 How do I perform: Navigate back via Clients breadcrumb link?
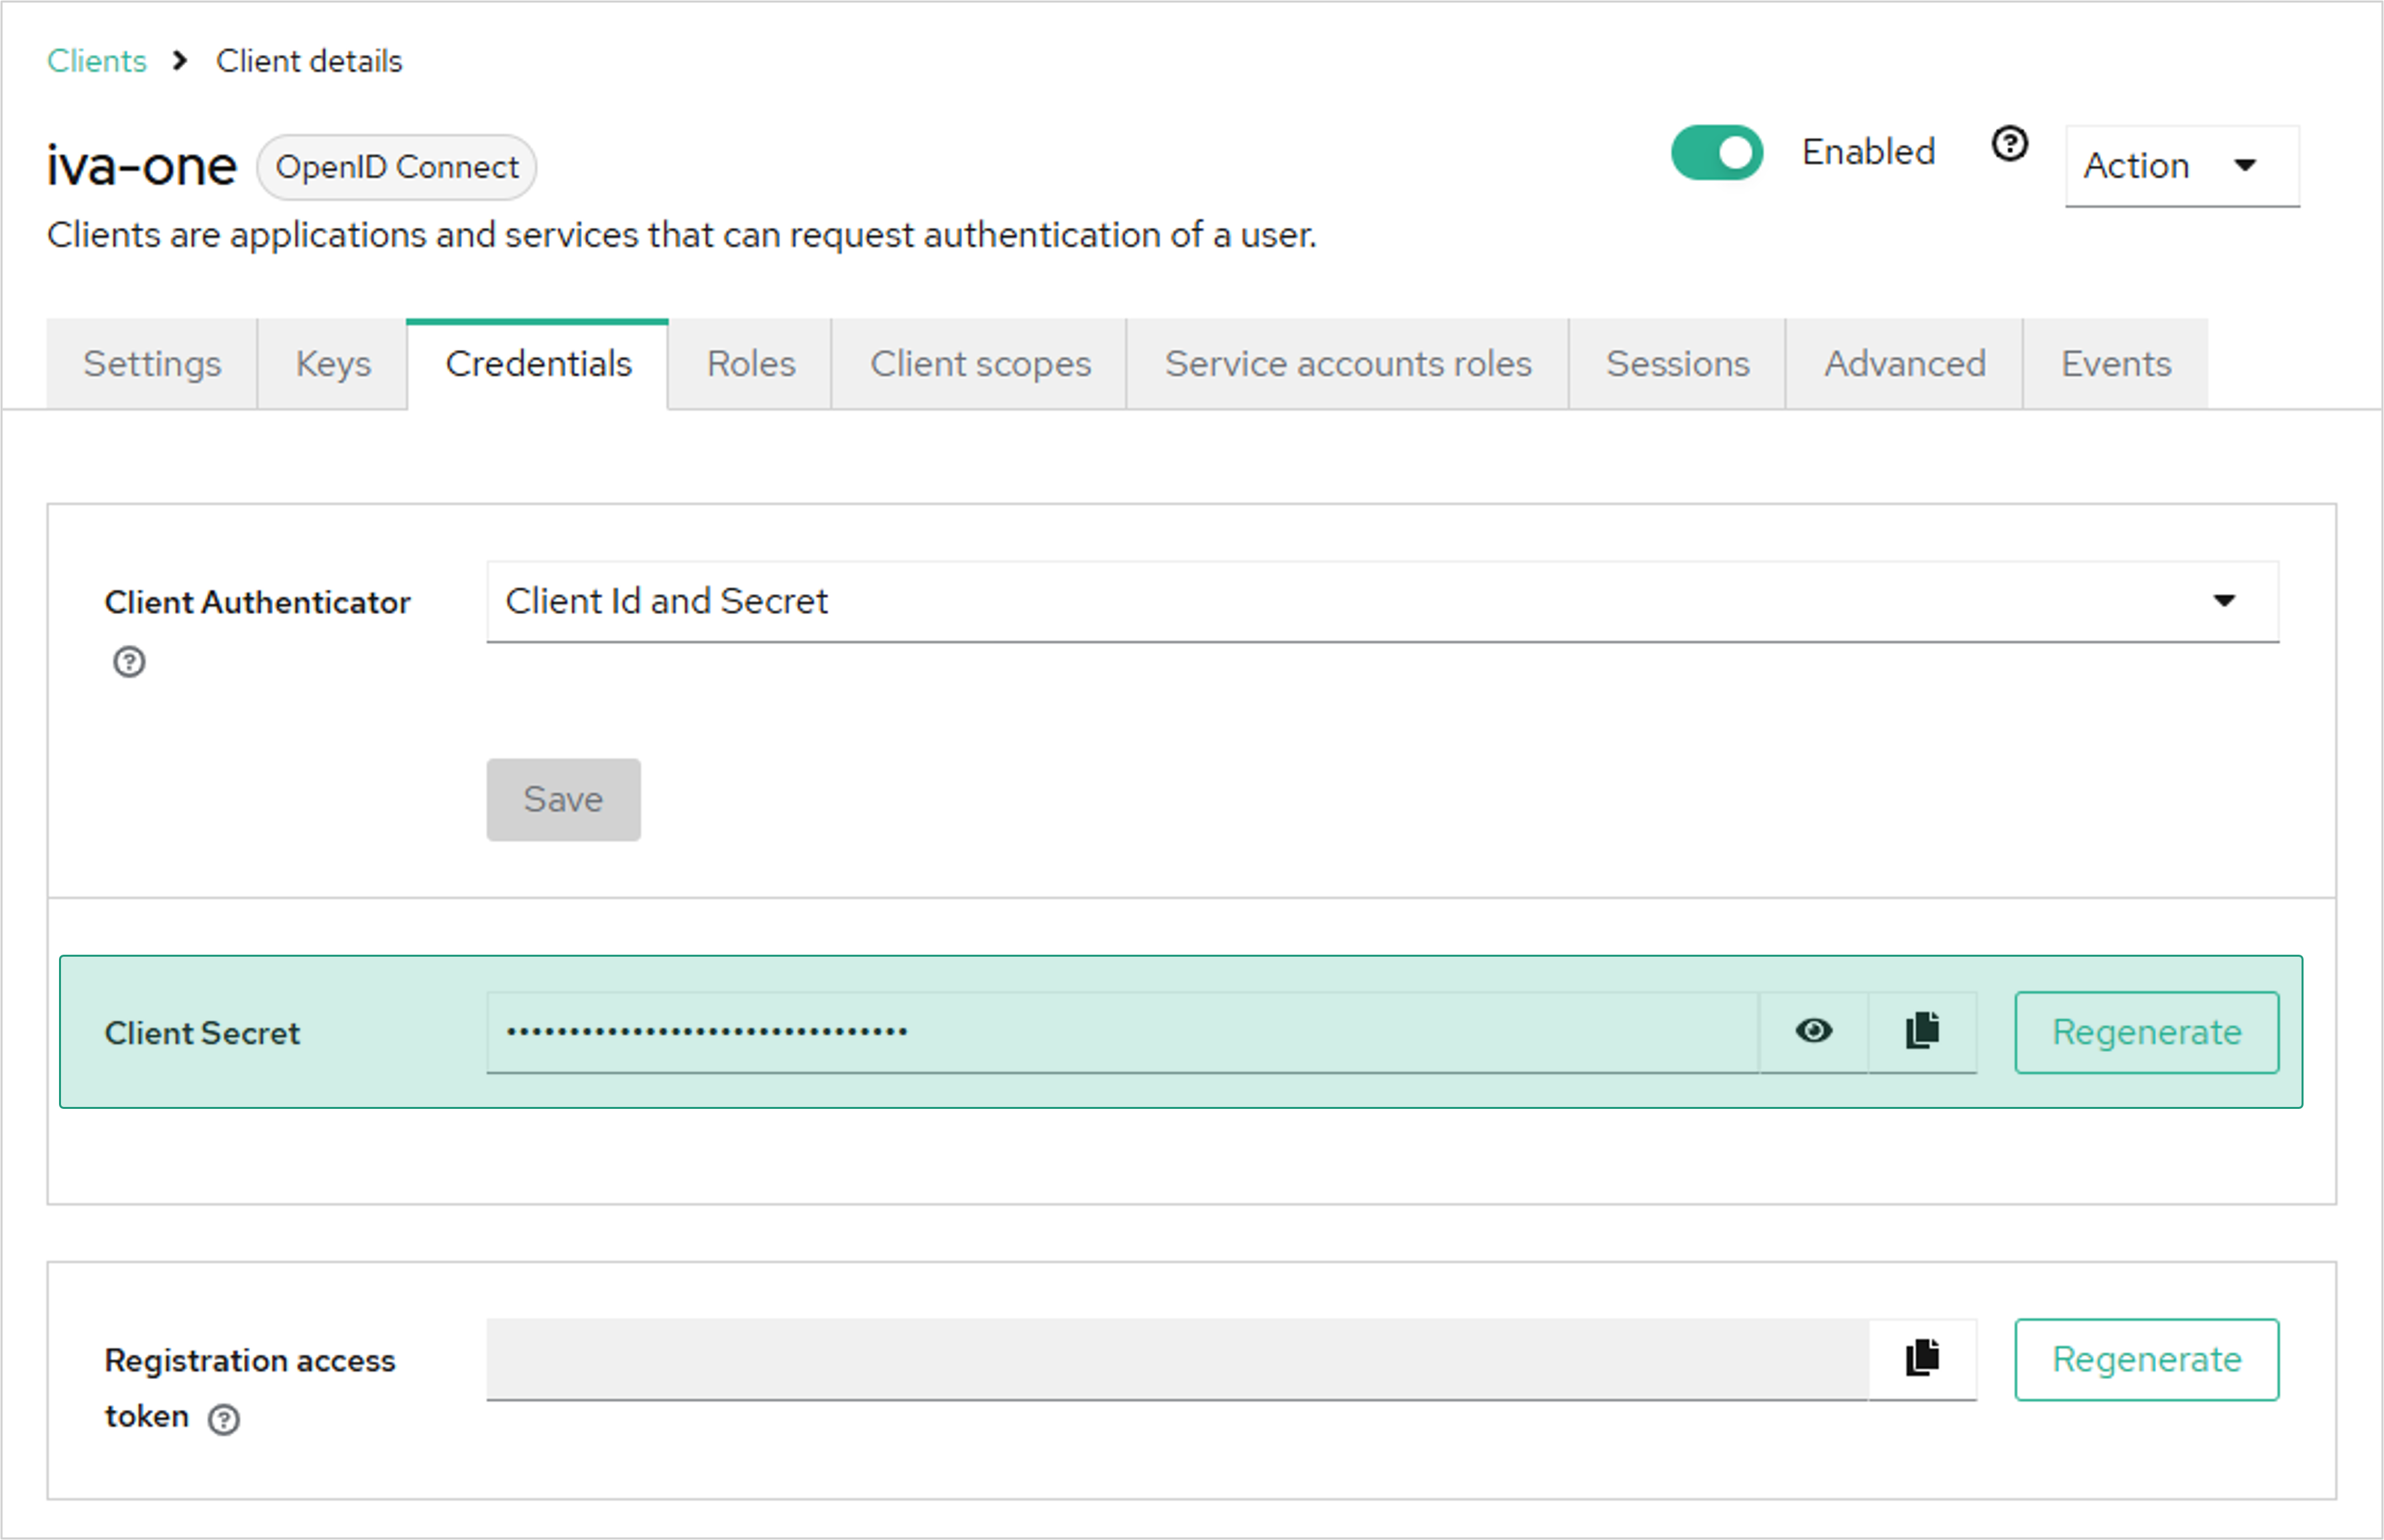97,61
